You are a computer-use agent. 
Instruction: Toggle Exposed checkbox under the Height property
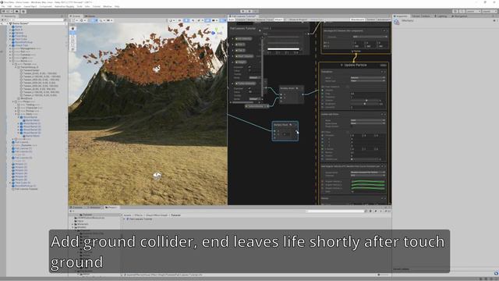pyautogui.click(x=249, y=67)
